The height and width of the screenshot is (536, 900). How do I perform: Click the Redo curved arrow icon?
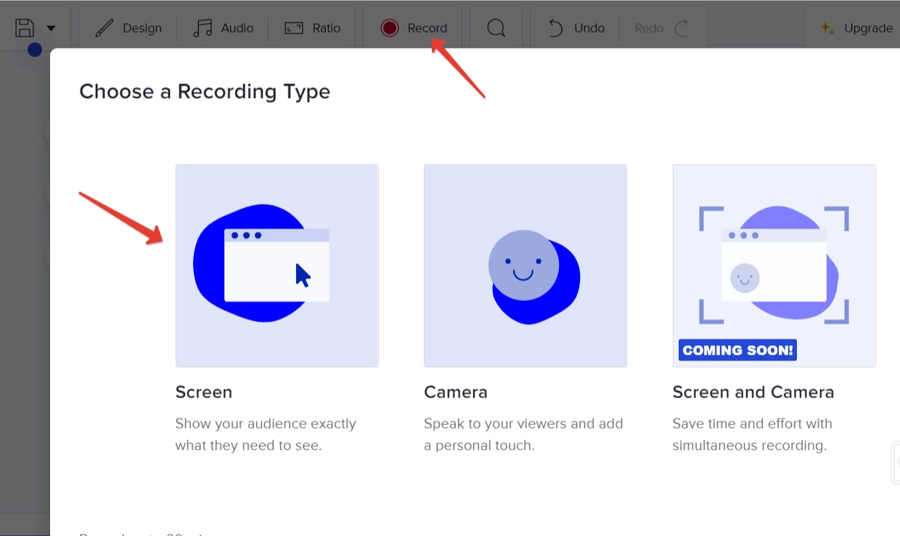coord(682,28)
